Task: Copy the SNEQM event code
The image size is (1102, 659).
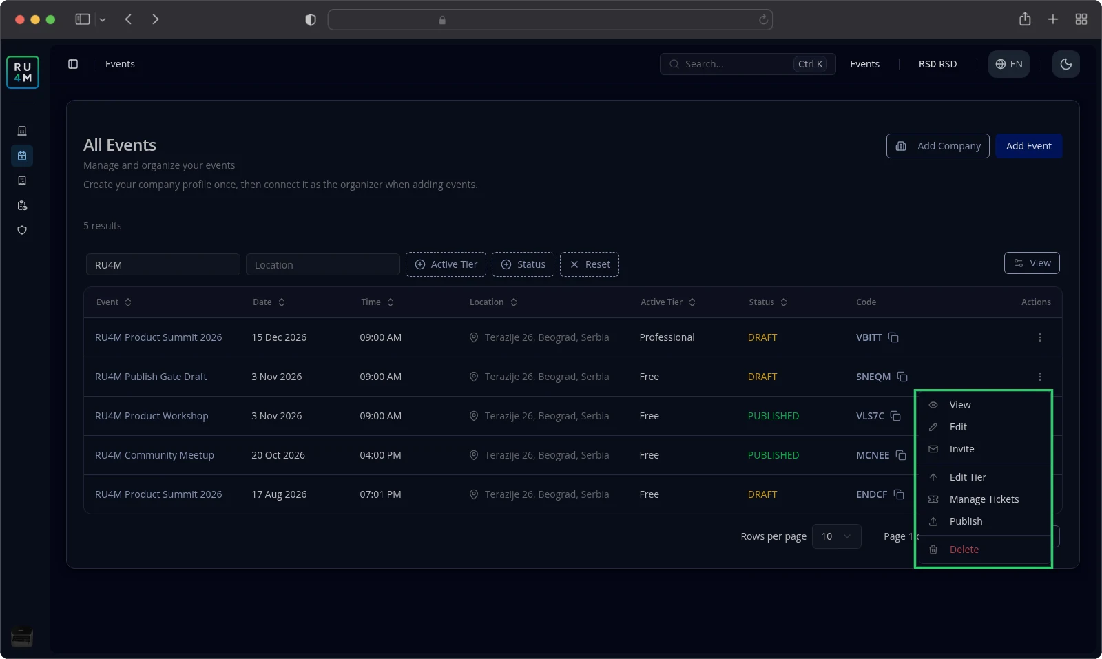Action: (x=902, y=377)
